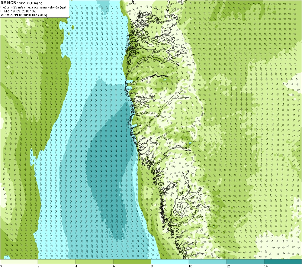The height and width of the screenshot is (268, 302).
Task: Click the 'VT: Mið. 19.09.2018 18Z (+0 h)' line
Action: (24, 15)
